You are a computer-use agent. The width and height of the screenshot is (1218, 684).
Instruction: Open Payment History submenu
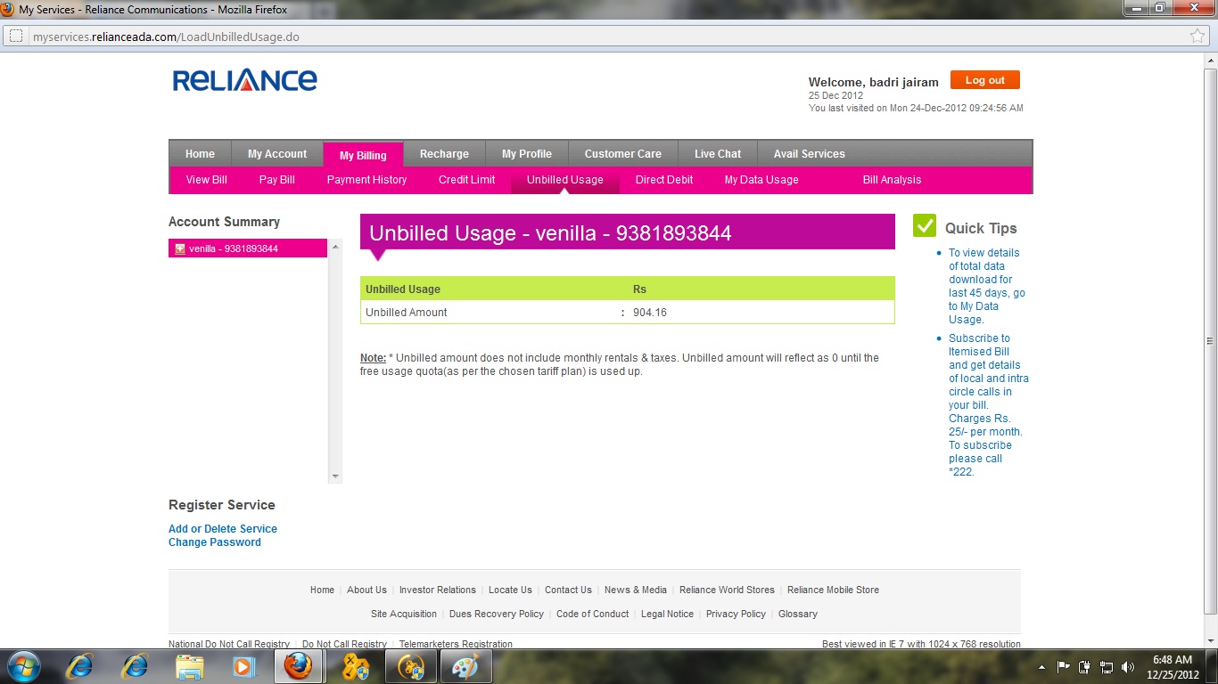point(366,180)
